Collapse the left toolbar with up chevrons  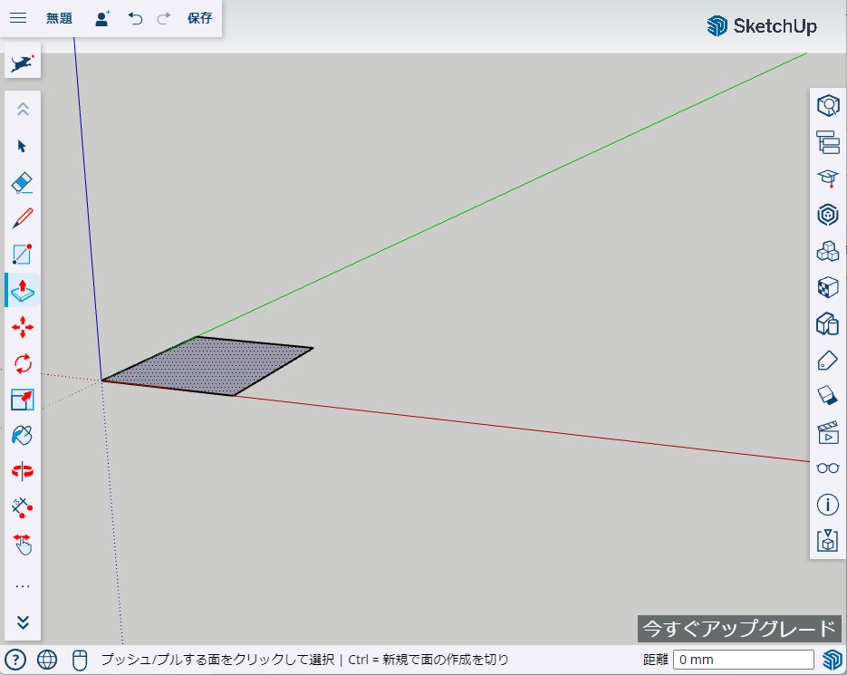click(23, 110)
